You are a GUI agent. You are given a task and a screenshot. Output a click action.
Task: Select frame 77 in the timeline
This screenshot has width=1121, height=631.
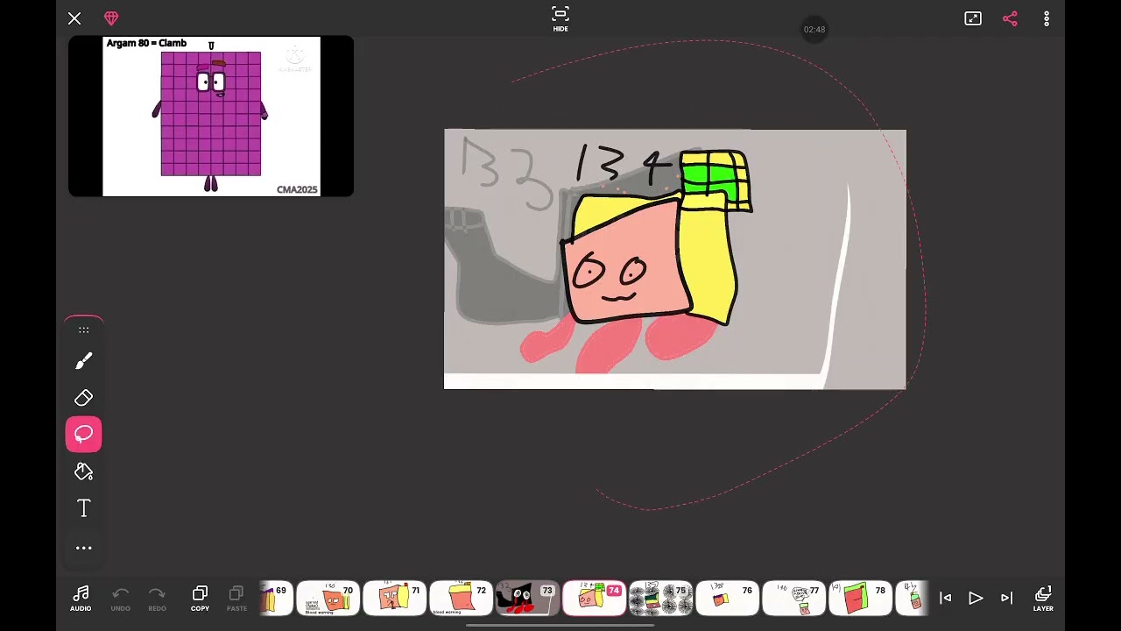point(793,599)
